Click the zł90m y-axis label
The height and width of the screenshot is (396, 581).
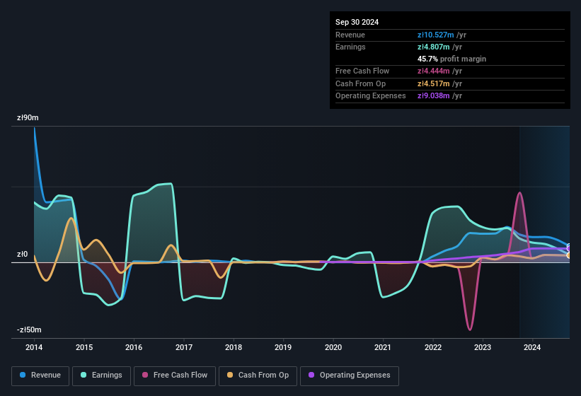pos(28,118)
